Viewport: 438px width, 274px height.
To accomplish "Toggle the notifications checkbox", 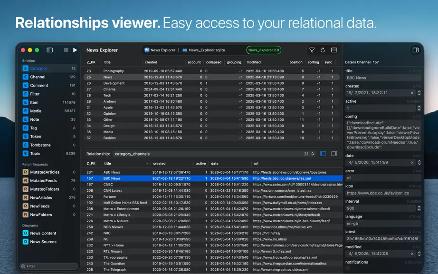I will (347, 268).
